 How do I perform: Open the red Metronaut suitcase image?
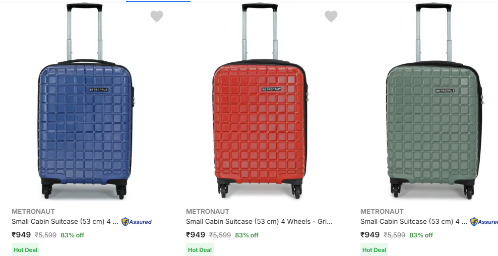260,116
